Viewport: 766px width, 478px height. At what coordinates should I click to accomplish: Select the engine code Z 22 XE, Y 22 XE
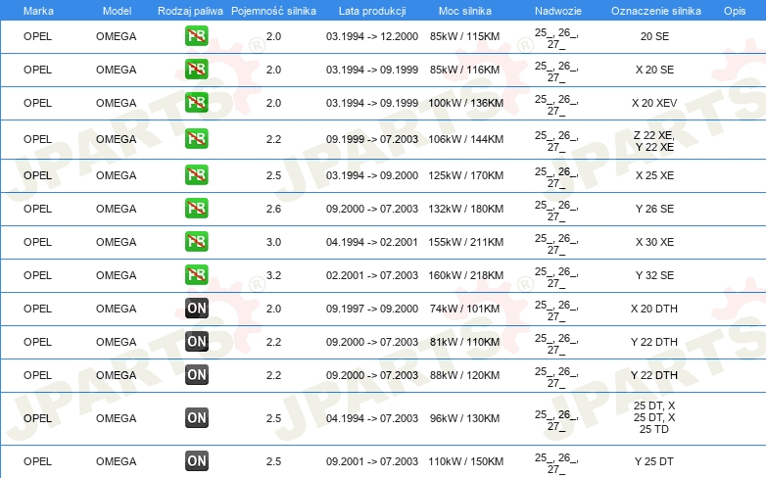654,141
